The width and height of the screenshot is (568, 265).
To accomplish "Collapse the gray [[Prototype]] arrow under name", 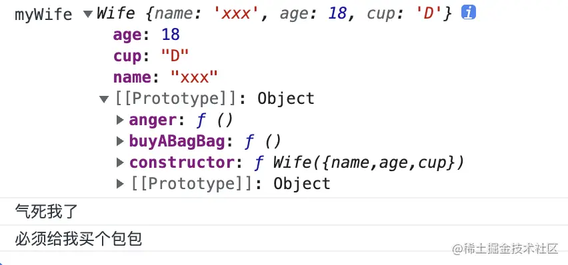I will point(104,99).
